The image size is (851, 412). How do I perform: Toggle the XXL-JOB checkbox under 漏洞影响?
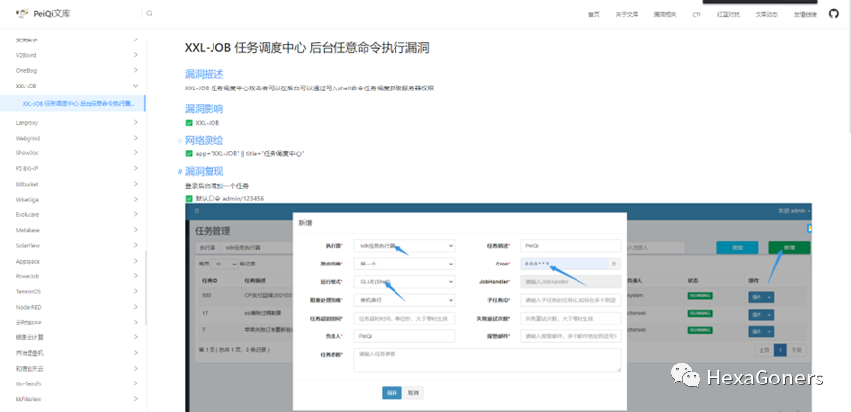click(x=189, y=123)
